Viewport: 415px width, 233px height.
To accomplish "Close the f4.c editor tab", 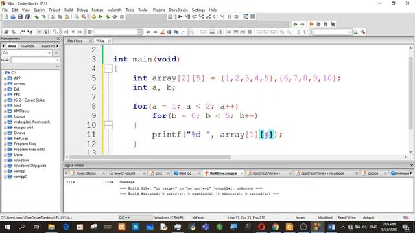I will (x=110, y=41).
